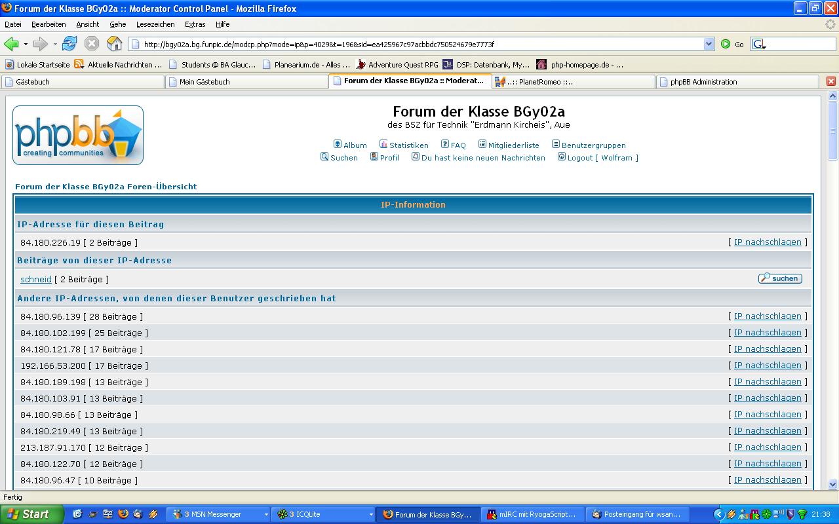Viewport: 839px width, 524px height.
Task: Open the Album icon in forum header
Action: (x=338, y=145)
